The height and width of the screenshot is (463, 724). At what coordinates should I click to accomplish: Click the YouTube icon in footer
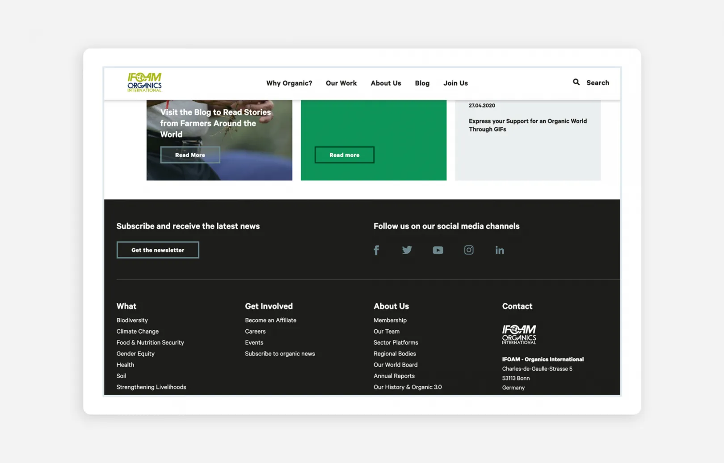tap(438, 250)
